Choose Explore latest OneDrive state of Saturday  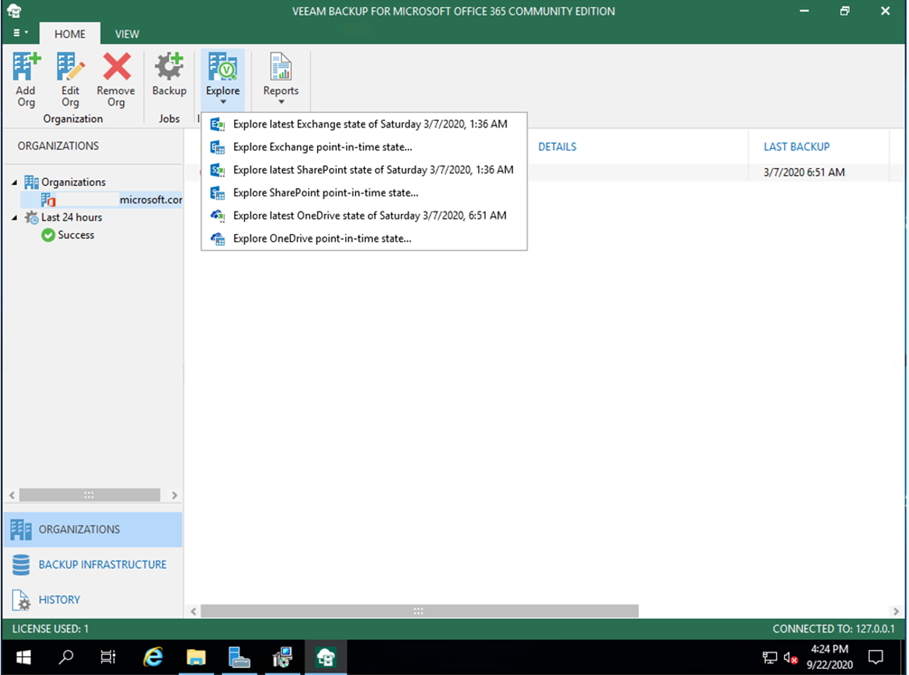(x=364, y=216)
